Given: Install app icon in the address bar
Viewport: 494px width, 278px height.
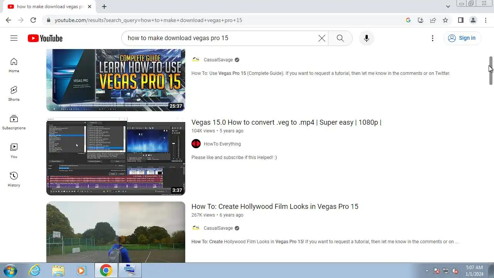Looking at the screenshot, I should click(x=421, y=20).
